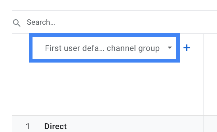Open the First user default channel group dropdown

[x=104, y=48]
